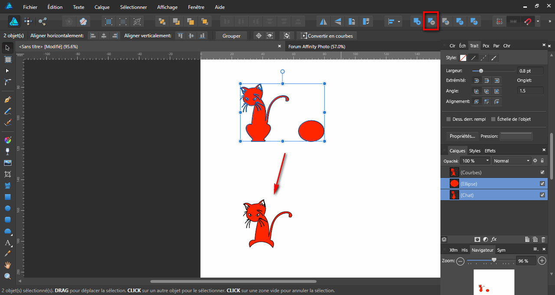This screenshot has height=295, width=555.
Task: Flip selection horizontally
Action: [x=323, y=21]
